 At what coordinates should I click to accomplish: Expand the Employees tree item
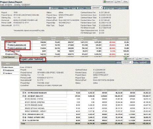[4, 70]
